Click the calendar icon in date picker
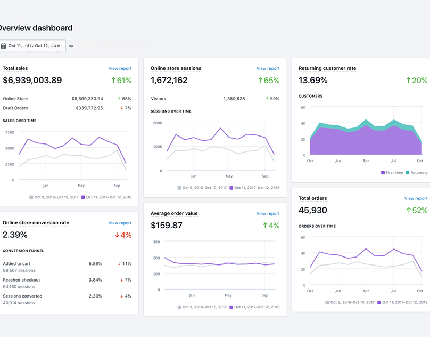 pos(3,46)
